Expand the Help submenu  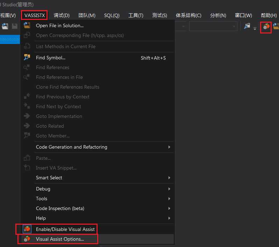[97, 218]
